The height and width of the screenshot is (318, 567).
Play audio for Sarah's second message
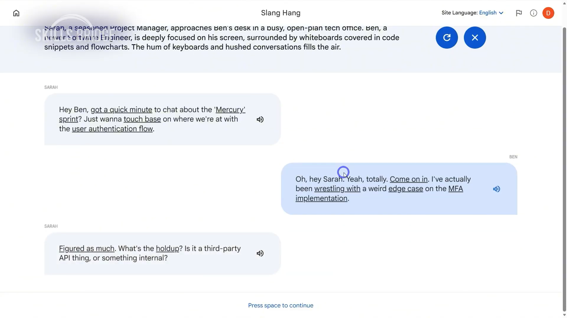coord(260,253)
